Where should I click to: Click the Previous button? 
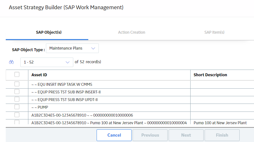click(x=150, y=135)
